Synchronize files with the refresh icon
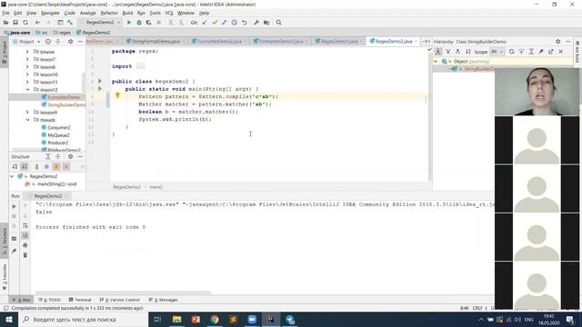The image size is (582, 327). (25, 23)
